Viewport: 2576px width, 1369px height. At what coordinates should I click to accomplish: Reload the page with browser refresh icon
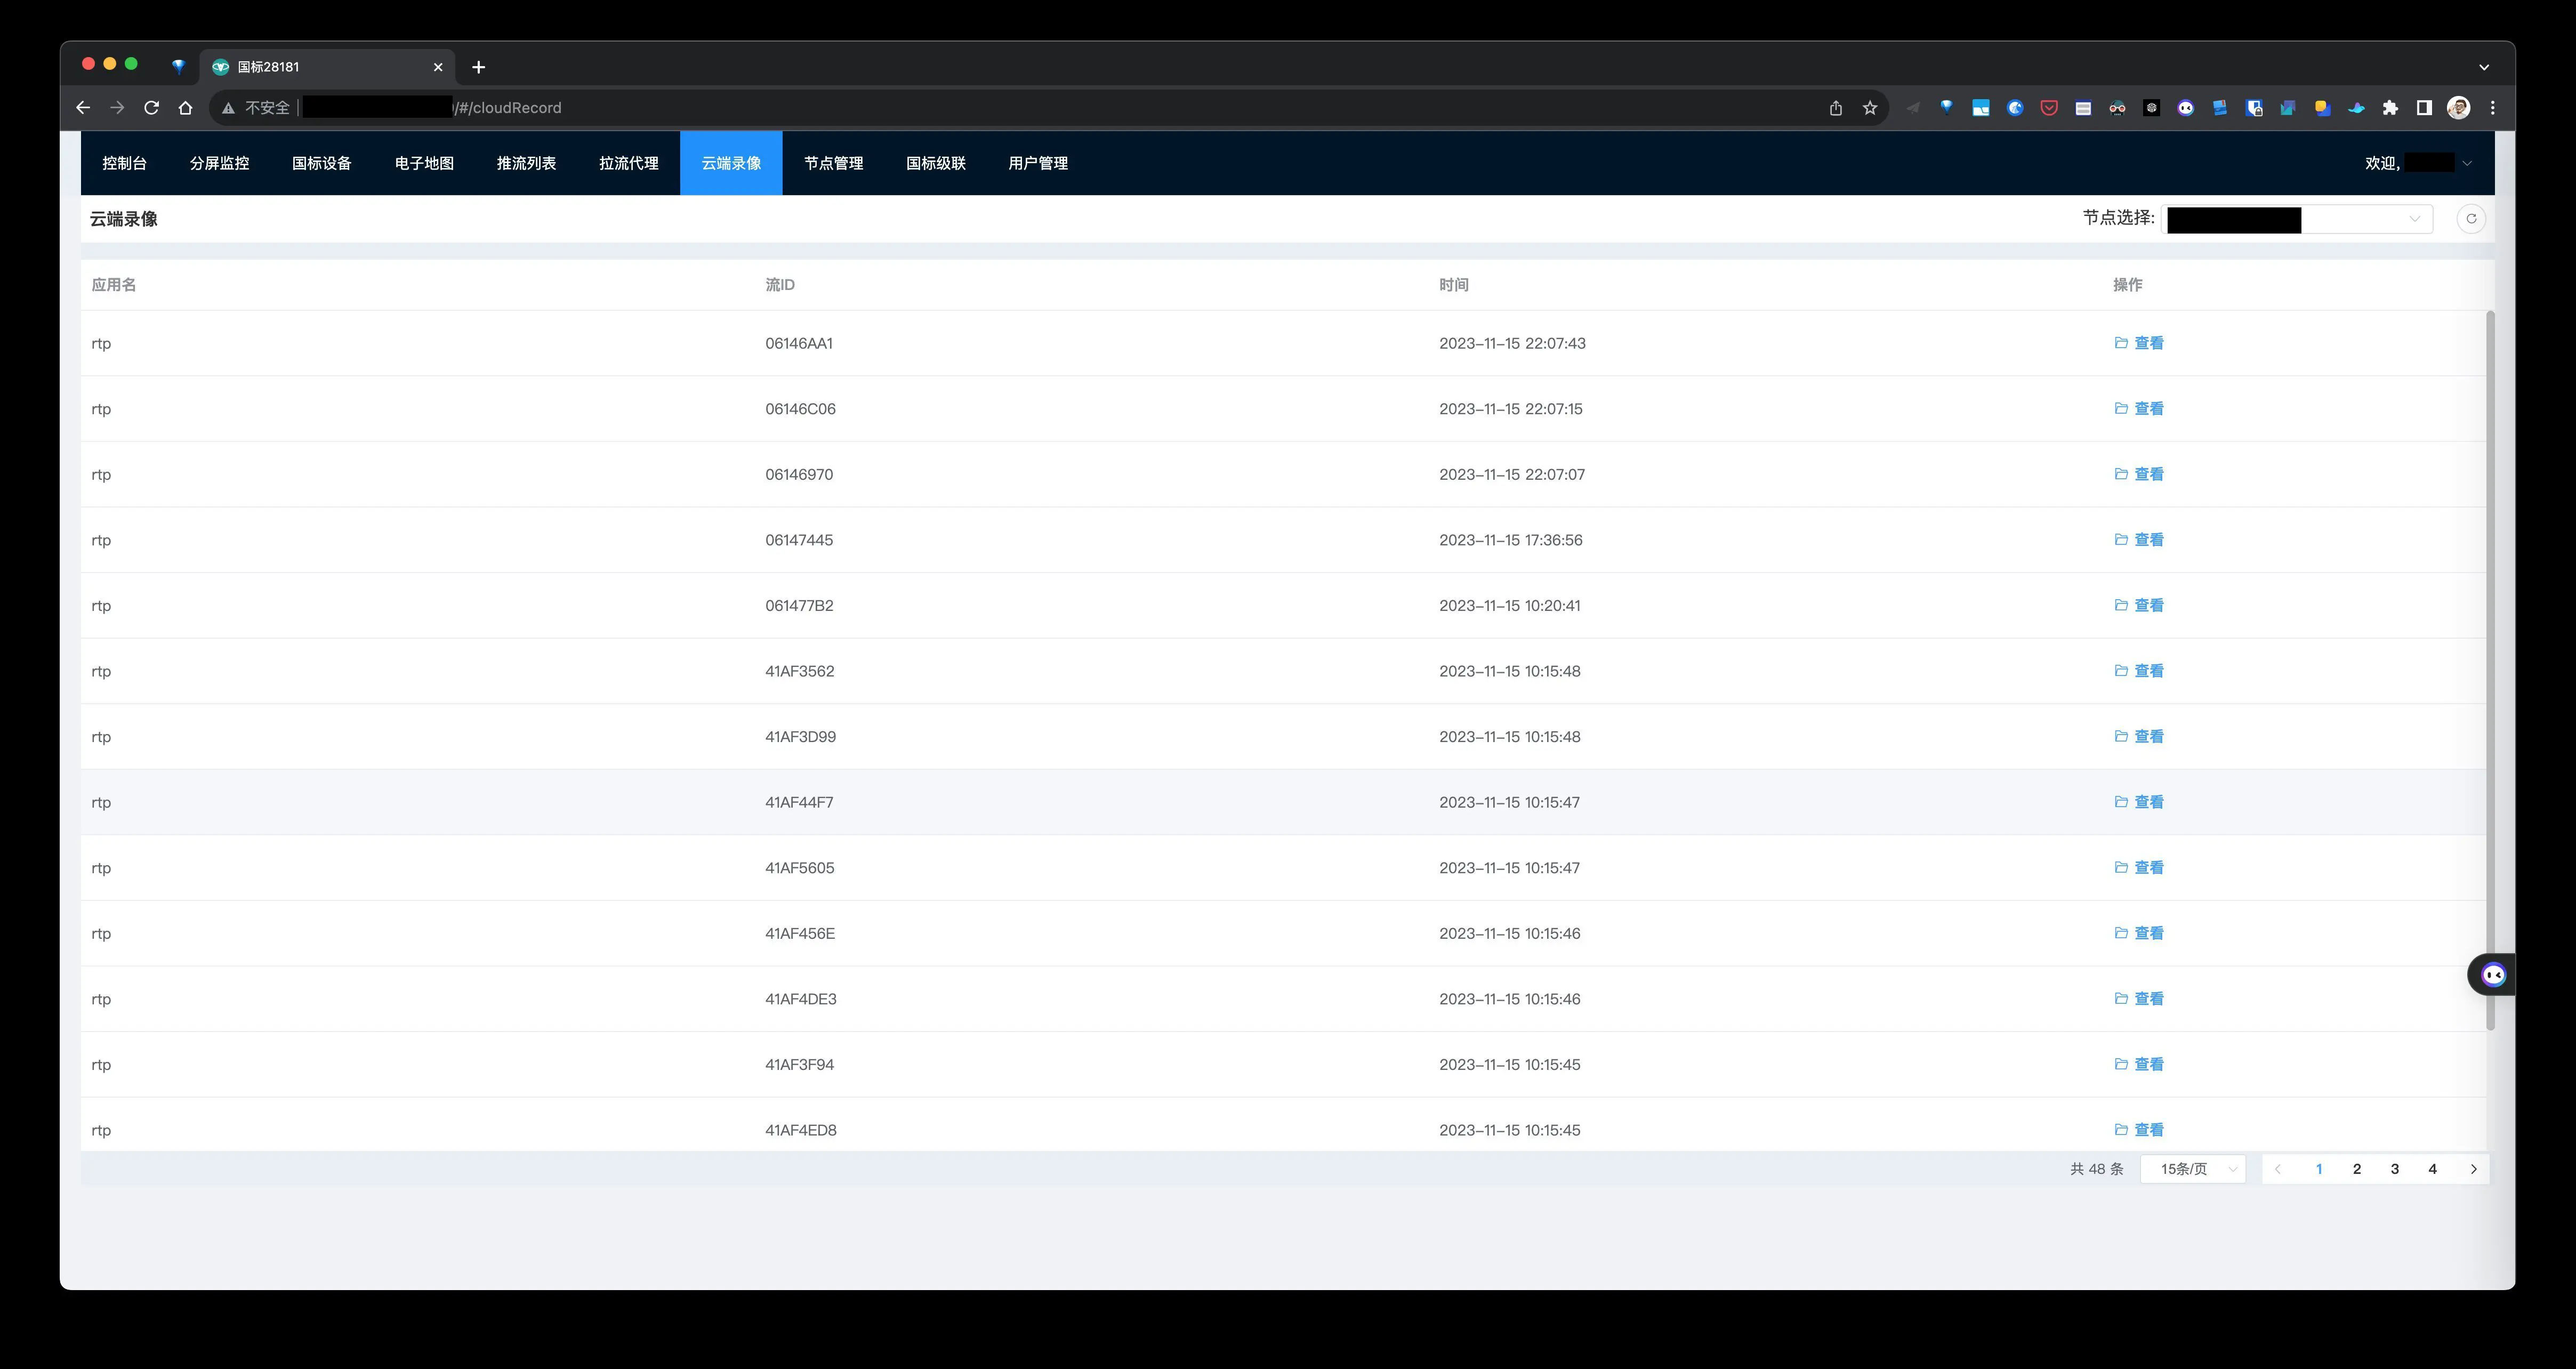[151, 108]
